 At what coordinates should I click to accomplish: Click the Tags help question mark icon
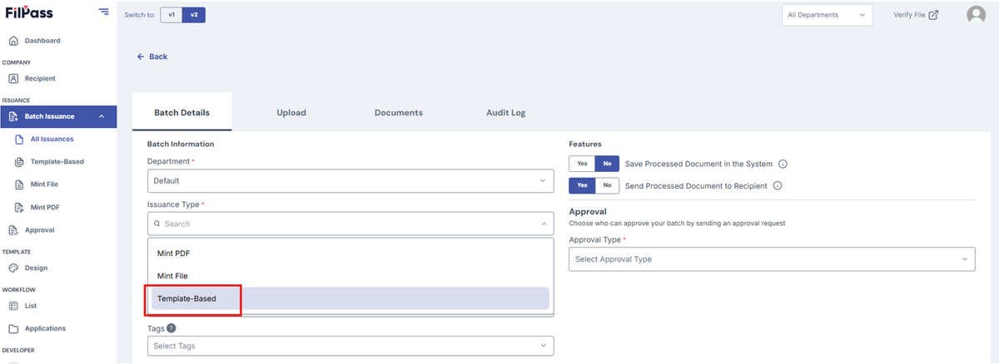pyautogui.click(x=171, y=328)
